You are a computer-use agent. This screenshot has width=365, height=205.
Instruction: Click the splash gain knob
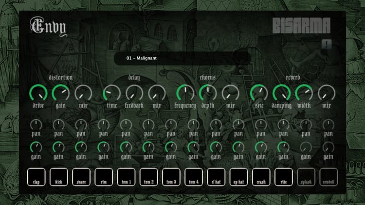(306, 148)
